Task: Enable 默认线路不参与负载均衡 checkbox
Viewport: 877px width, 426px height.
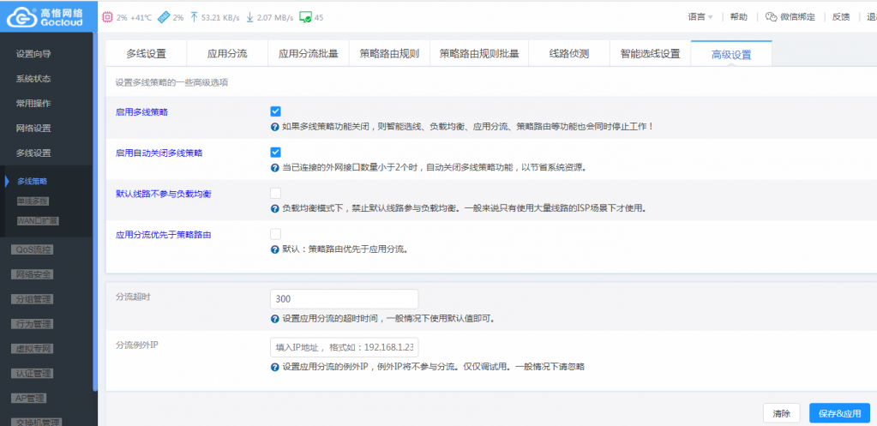Action: click(275, 194)
